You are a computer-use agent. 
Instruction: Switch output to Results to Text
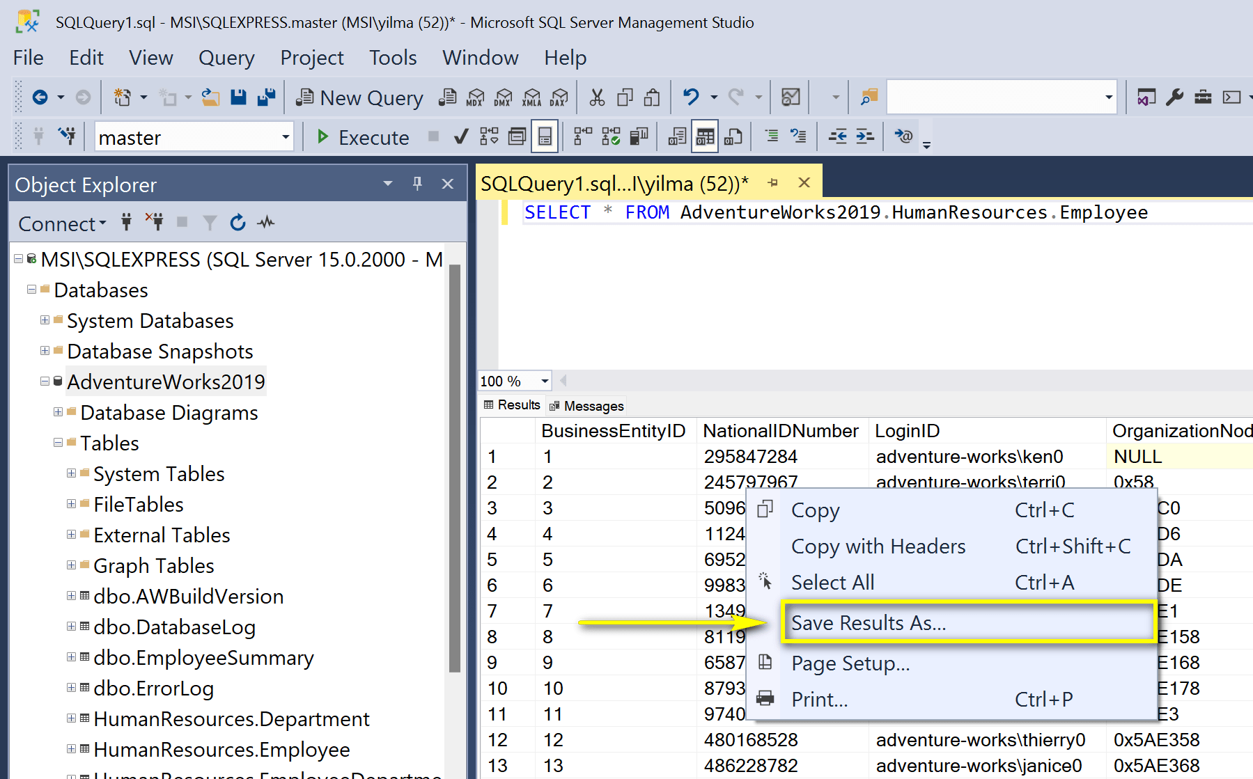click(x=677, y=136)
